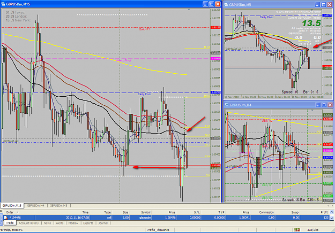Open the Account History tab
The height and width of the screenshot is (233, 335).
[x=28, y=223]
